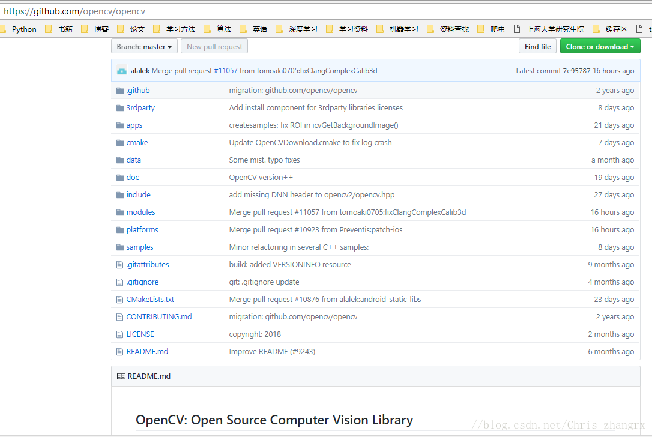652x437 pixels.
Task: Open the Branch: master dropdown
Action: [x=144, y=47]
